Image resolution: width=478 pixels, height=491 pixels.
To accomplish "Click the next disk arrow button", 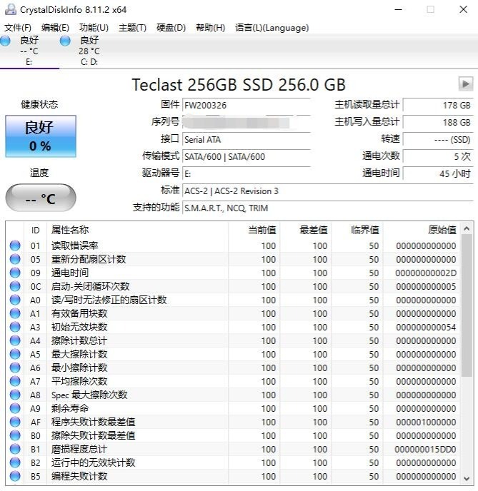I will 465,83.
